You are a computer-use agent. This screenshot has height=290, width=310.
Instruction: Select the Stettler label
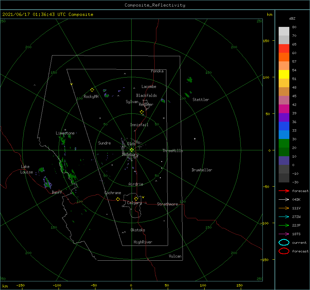point(201,100)
